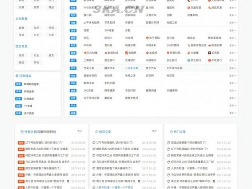The width and height of the screenshot is (252, 189).
Task: Open 印巴冲突之后 article under 快审文章
Action: [x=47, y=155]
